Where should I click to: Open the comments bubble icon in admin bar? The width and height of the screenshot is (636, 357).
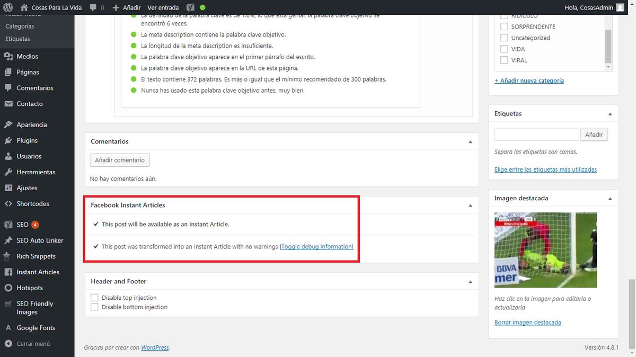point(93,7)
